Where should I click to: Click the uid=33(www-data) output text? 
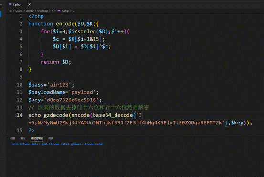[x=26, y=144]
